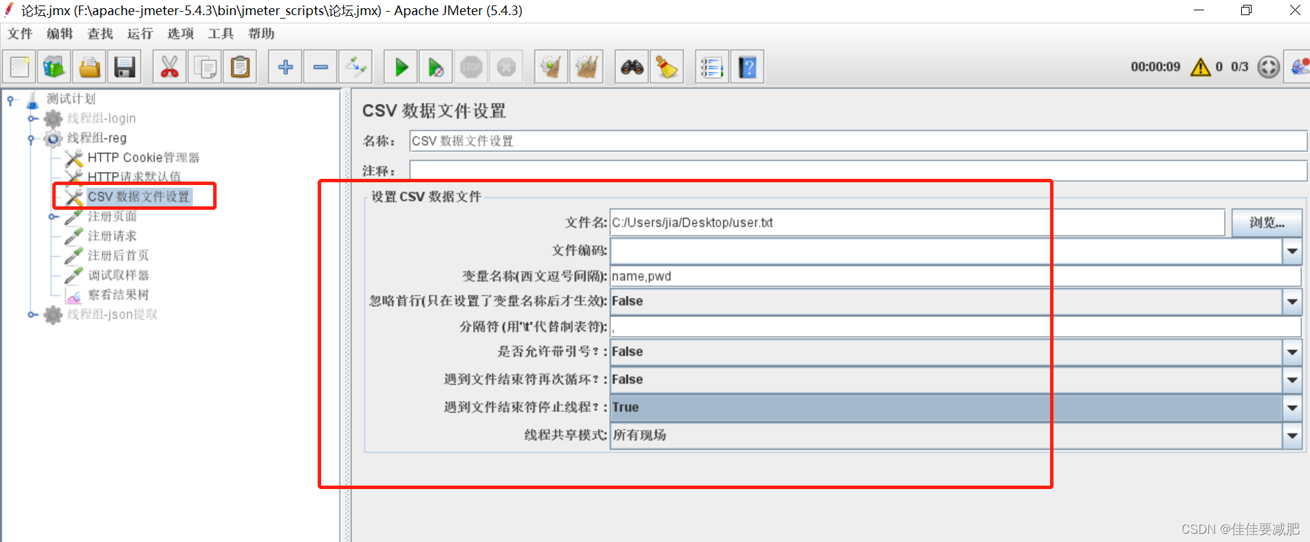
Task: Click the Paste clipboard icon
Action: tap(240, 67)
